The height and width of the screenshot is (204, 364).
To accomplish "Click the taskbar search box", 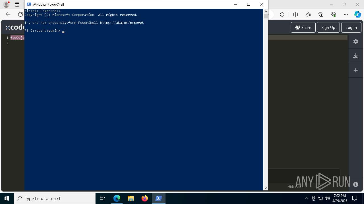I will (x=55, y=198).
